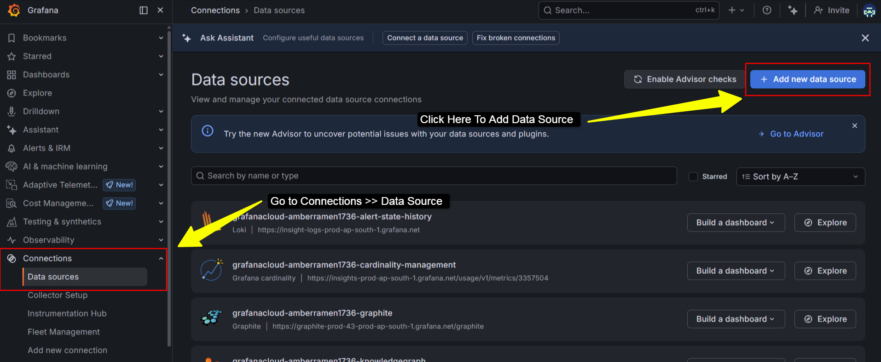Close the Ask Assistant banner
The image size is (881, 362).
click(865, 38)
